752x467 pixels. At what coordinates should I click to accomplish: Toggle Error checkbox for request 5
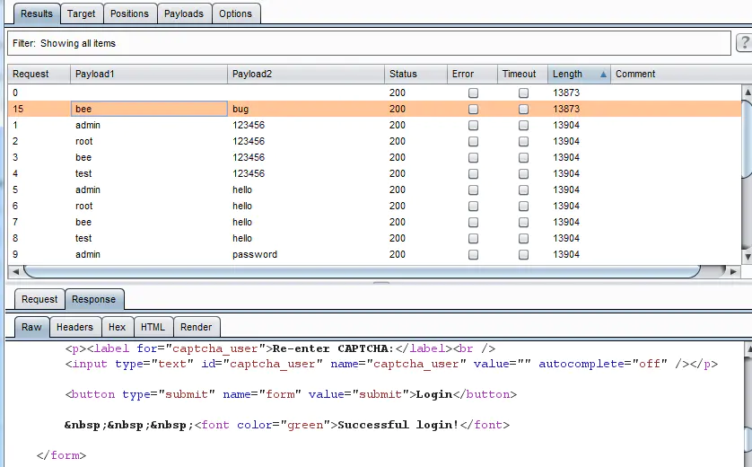tap(473, 190)
